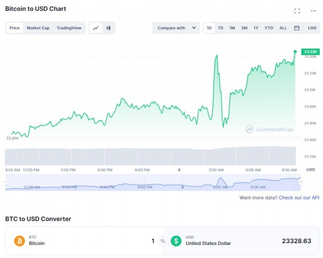The image size is (323, 258).
Task: Click the 23.00K price axis label
Action: [310, 106]
